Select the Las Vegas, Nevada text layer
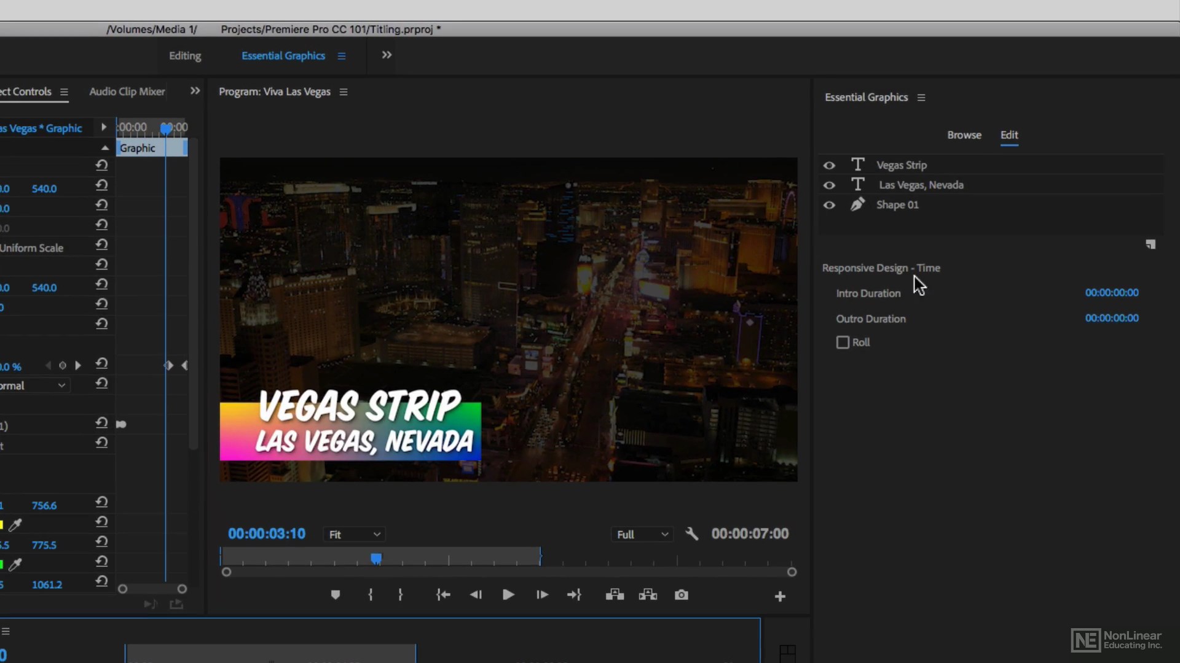 tap(921, 185)
